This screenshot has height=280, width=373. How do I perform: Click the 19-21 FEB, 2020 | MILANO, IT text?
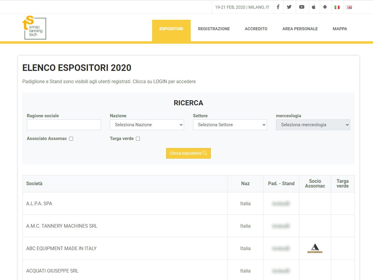[x=242, y=7]
